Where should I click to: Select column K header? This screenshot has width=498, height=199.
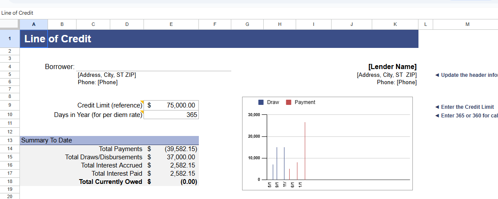395,24
